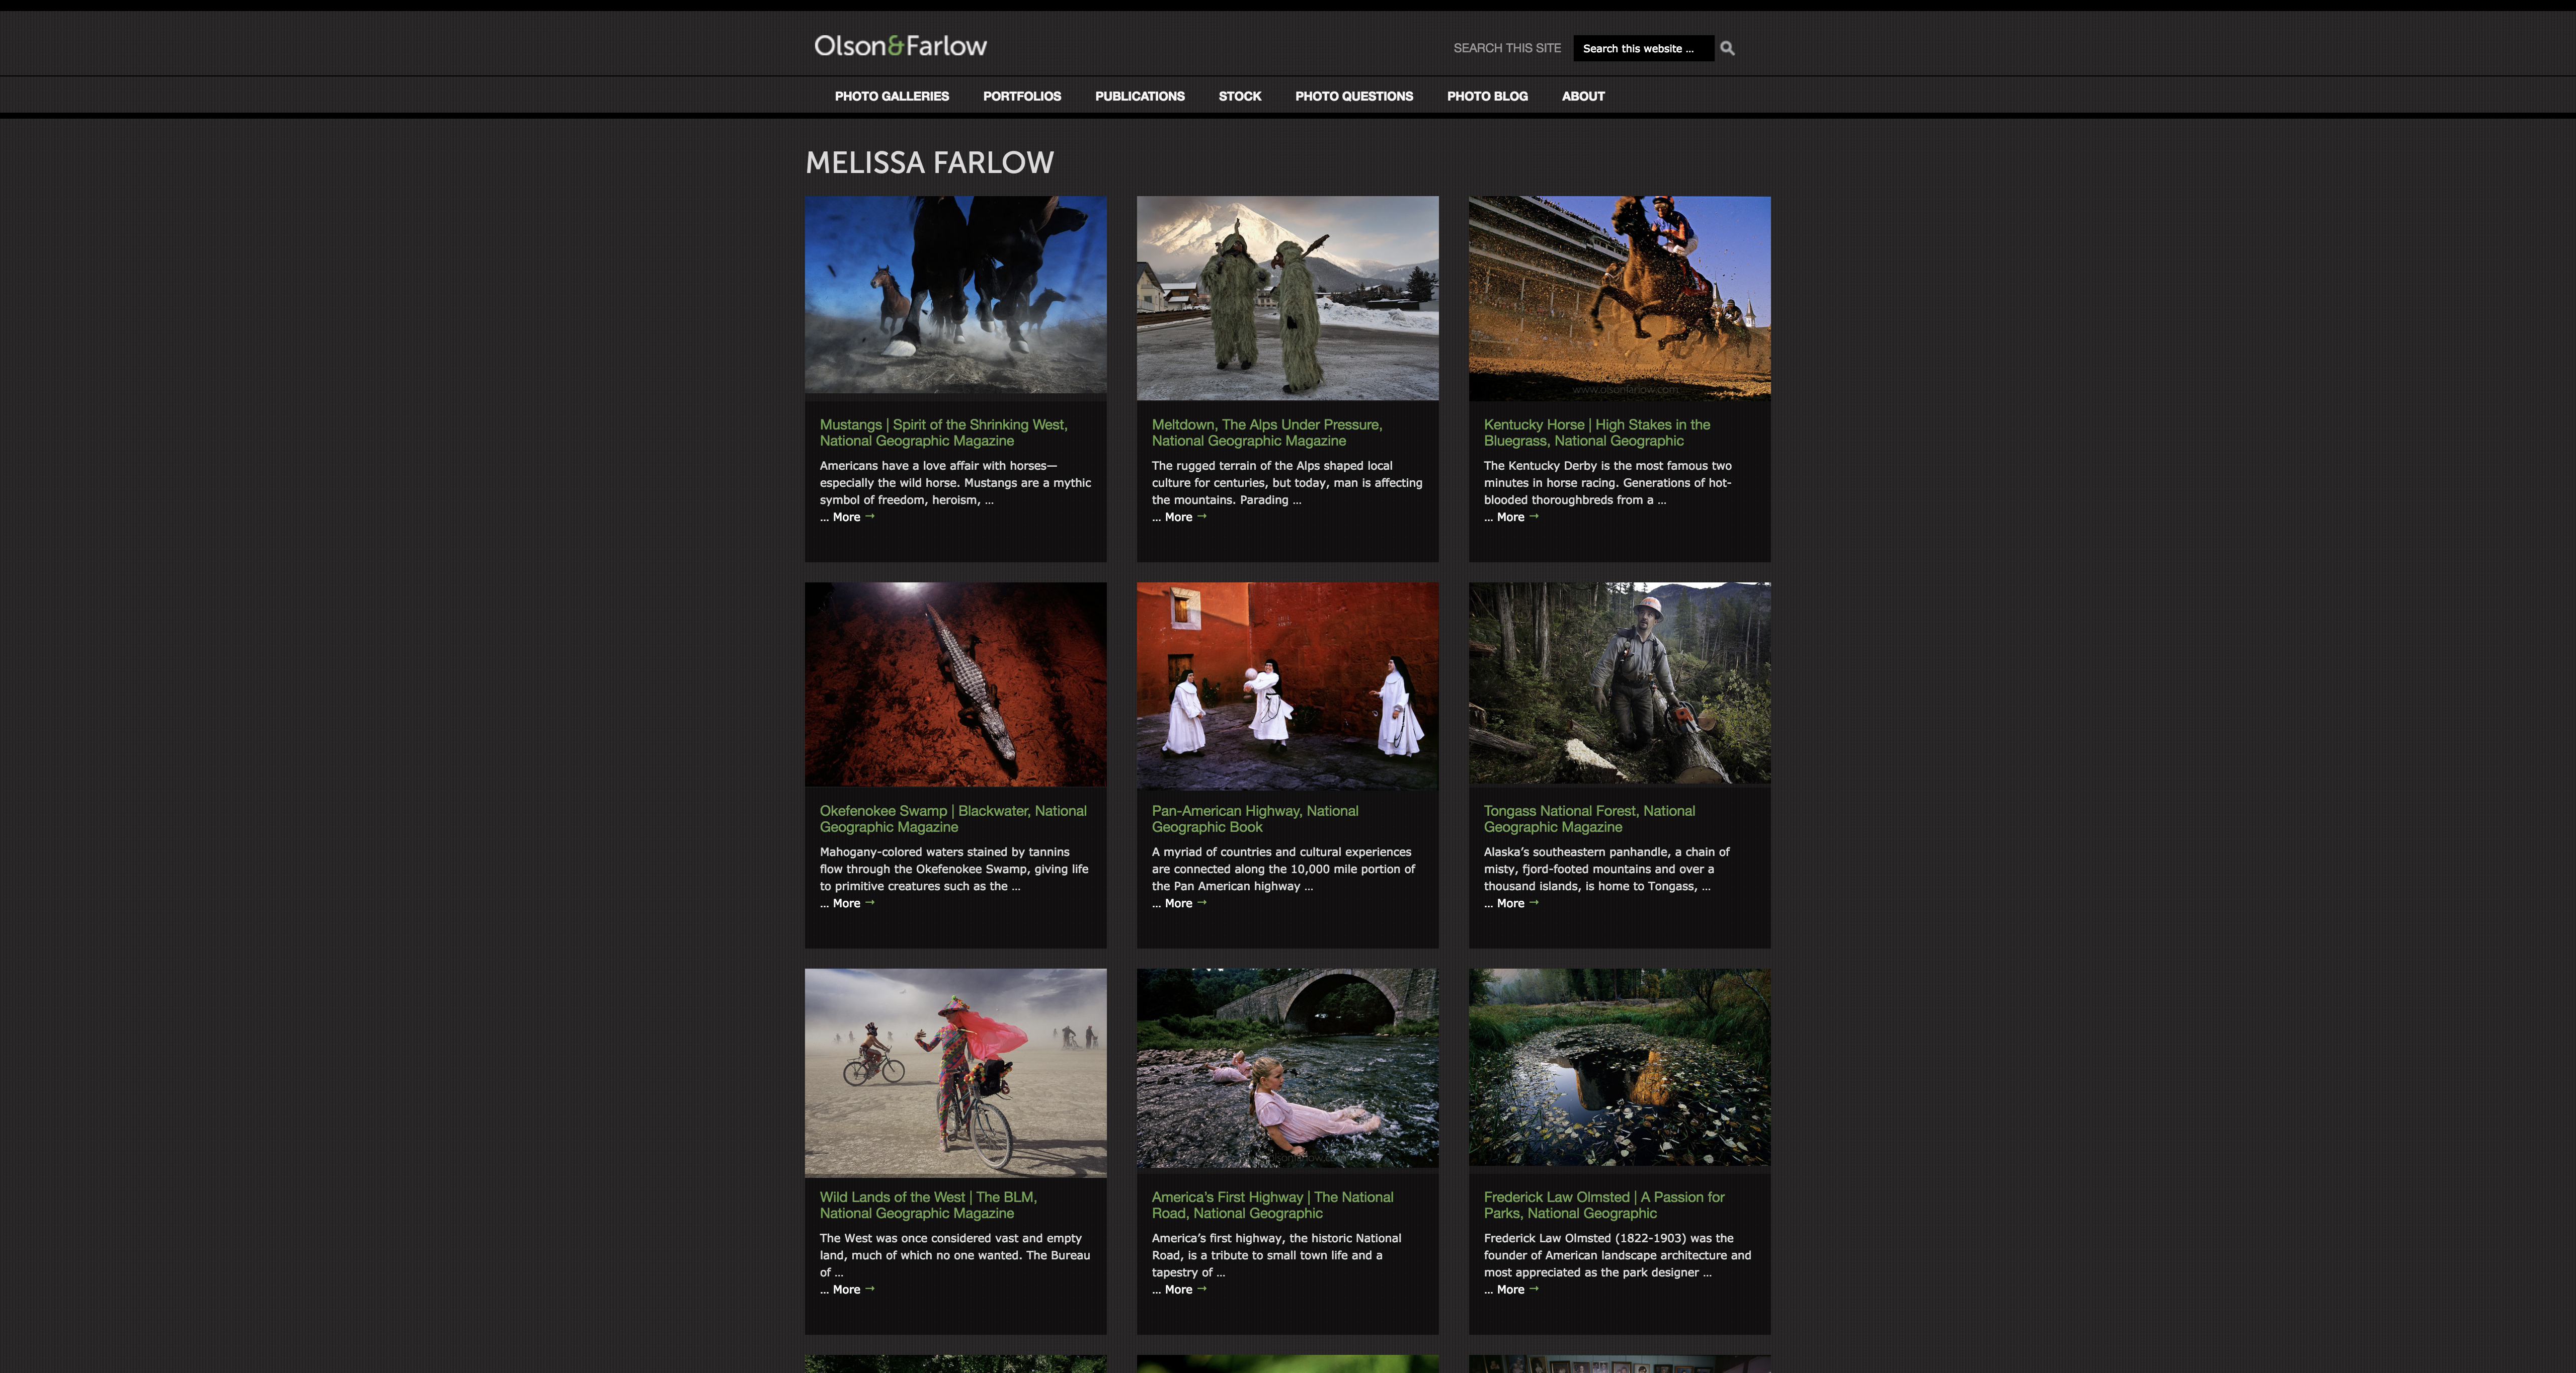Focus the Search this website field
The image size is (2576, 1373).
click(1642, 48)
